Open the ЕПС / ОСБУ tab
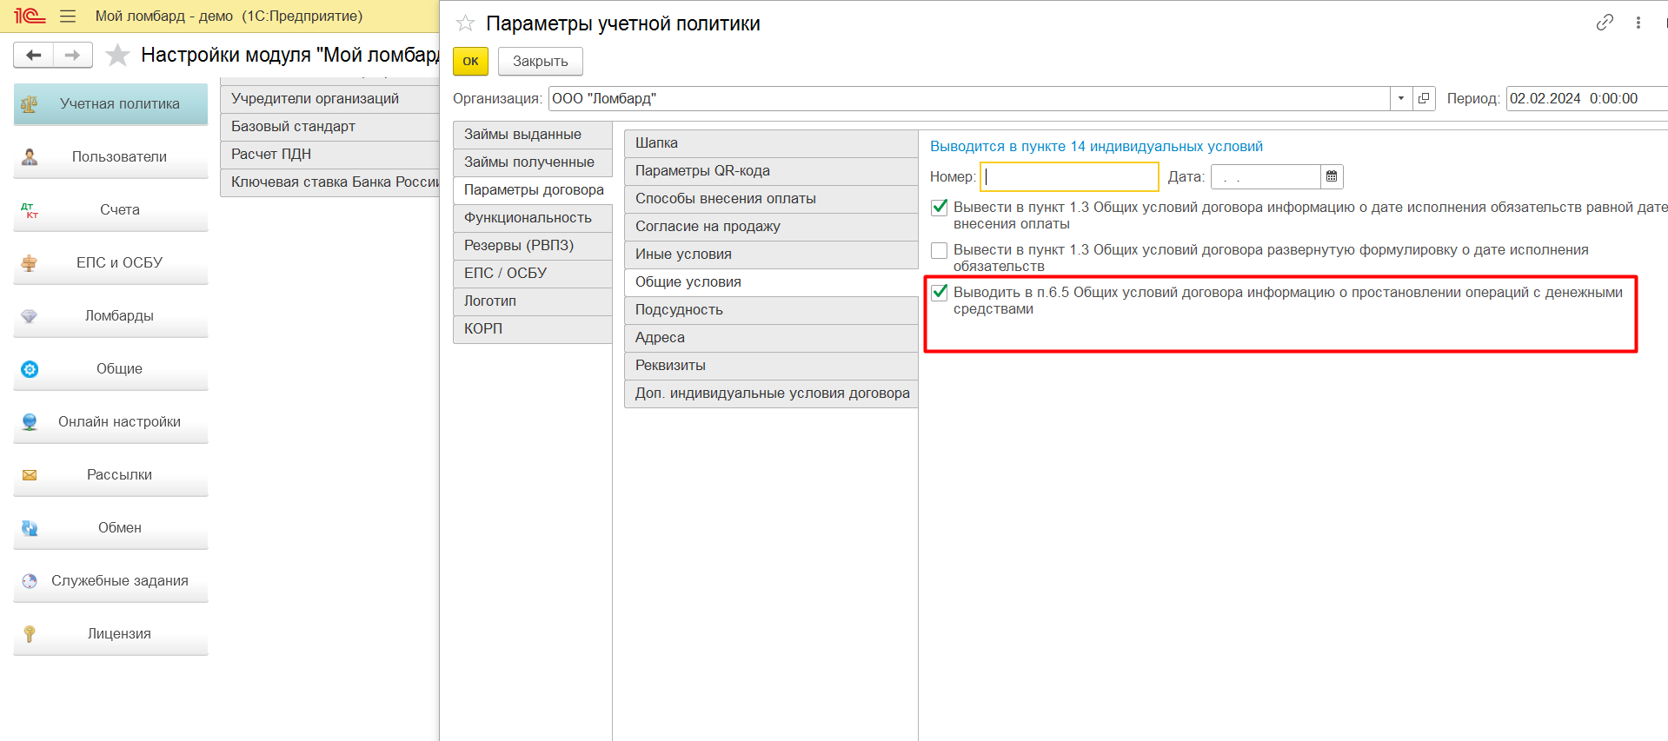Screen dimensions: 1668x741 coord(532,274)
